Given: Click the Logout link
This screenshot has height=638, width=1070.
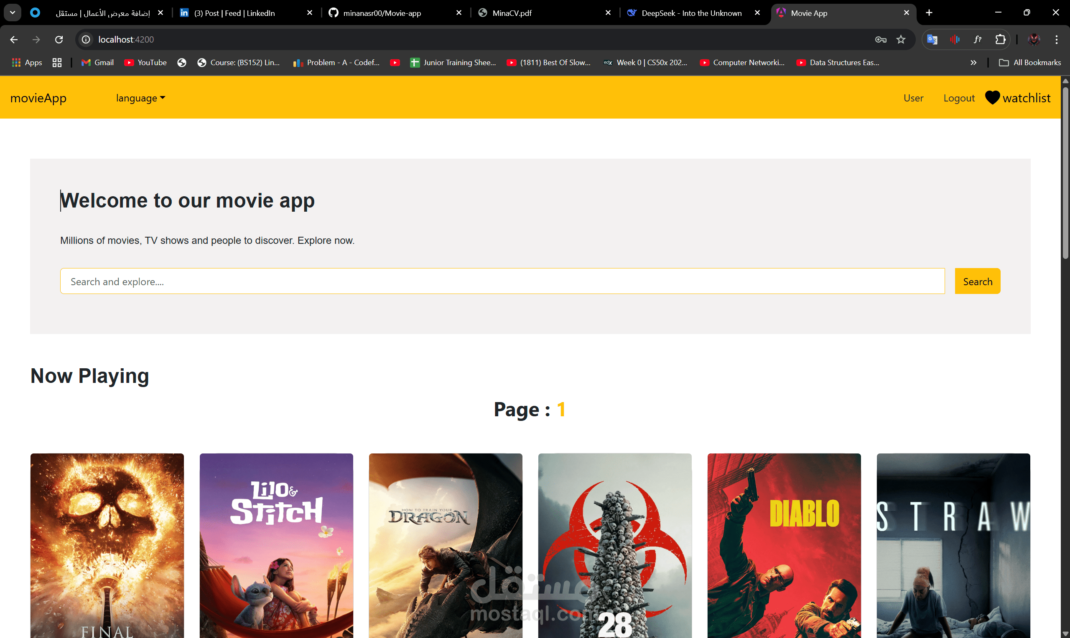Looking at the screenshot, I should (959, 98).
